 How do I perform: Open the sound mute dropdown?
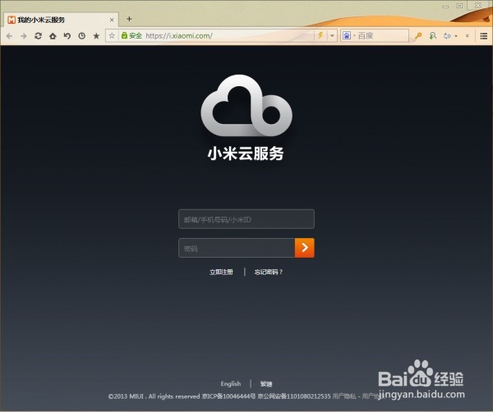(450, 36)
